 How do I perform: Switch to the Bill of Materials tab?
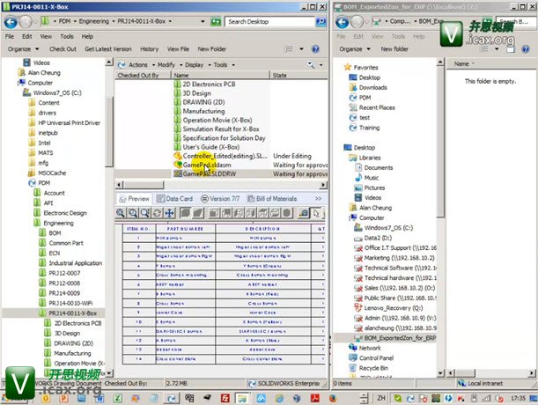[x=271, y=199]
